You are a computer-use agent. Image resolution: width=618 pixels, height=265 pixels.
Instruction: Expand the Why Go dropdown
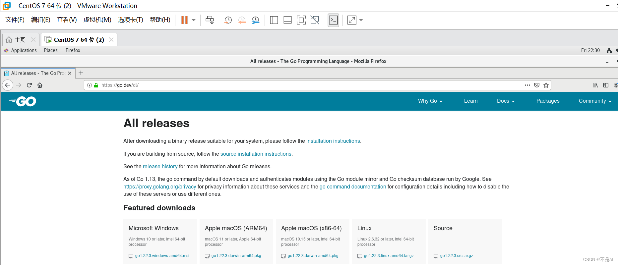430,101
